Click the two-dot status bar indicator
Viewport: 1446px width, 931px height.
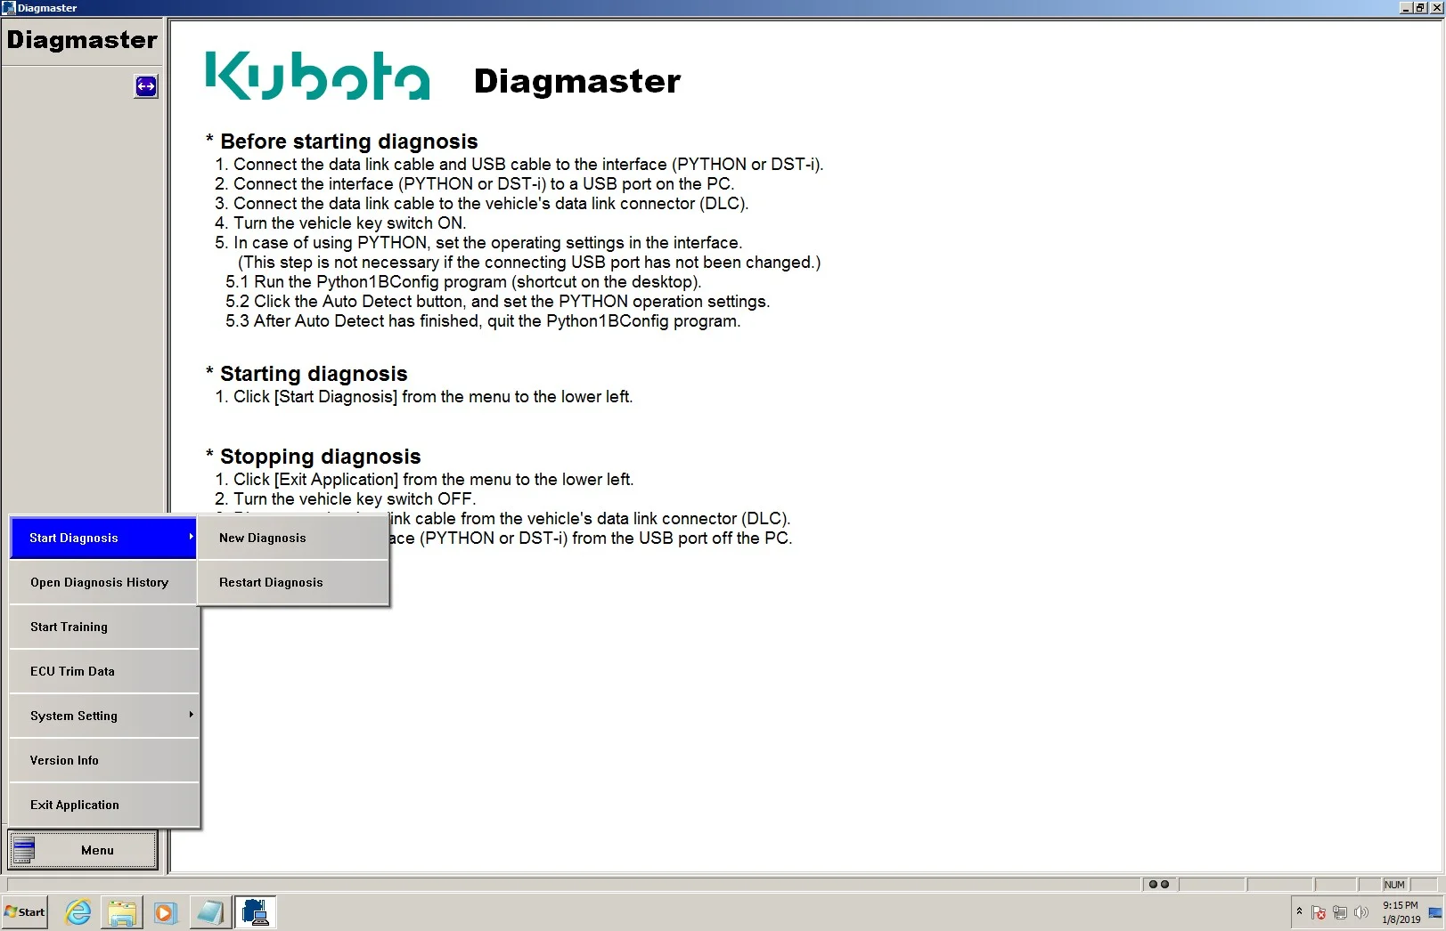tap(1159, 884)
